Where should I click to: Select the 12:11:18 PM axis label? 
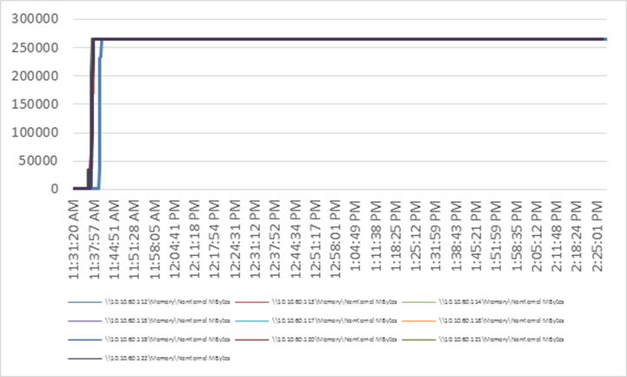pyautogui.click(x=195, y=239)
